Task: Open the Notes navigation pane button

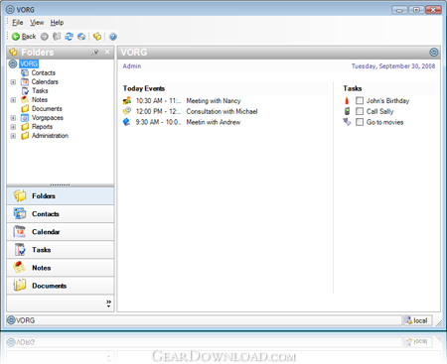Action: click(61, 268)
